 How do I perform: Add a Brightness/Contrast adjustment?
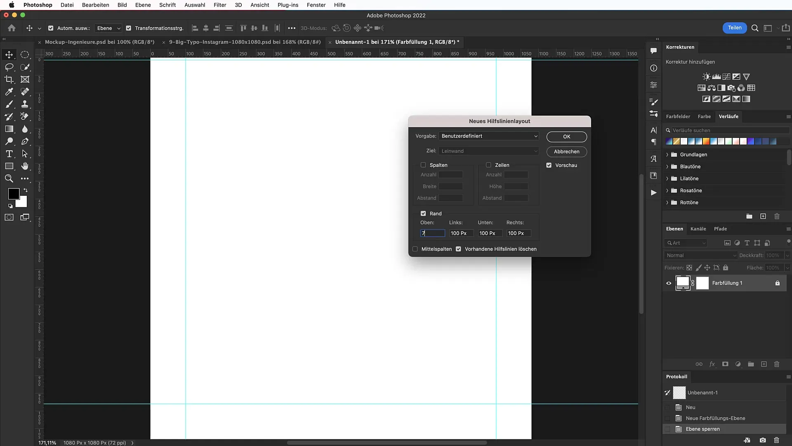(706, 77)
